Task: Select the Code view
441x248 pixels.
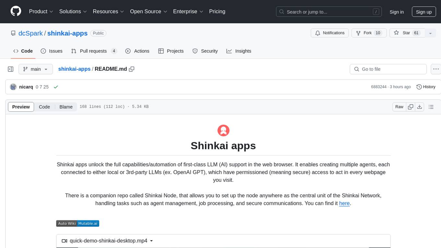Action: point(44,107)
